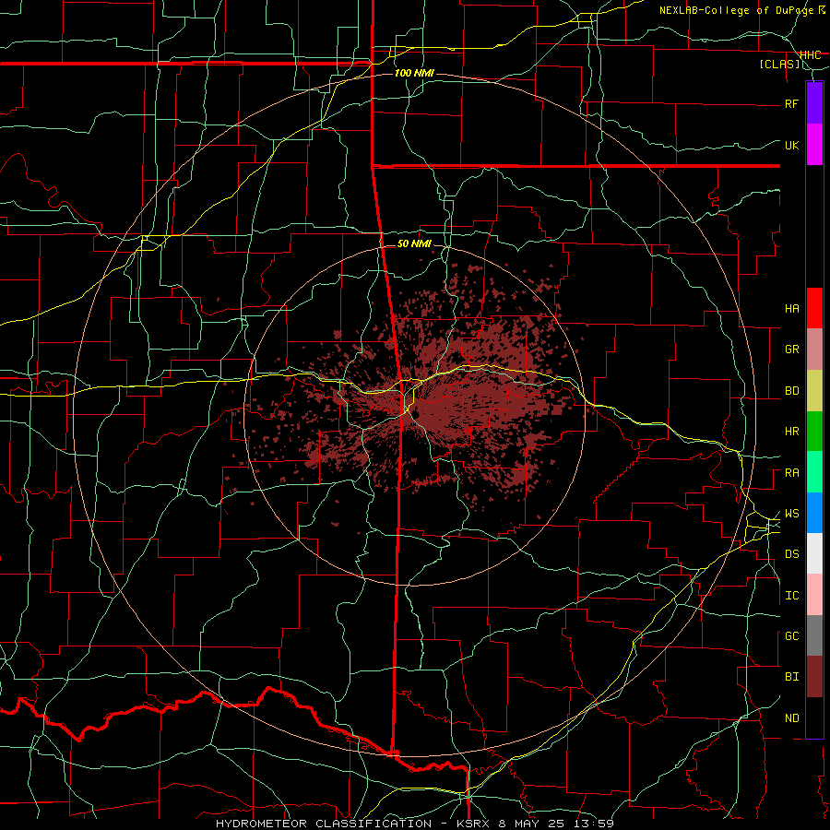The image size is (830, 830).
Task: Click the HHC product code text
Action: (810, 55)
